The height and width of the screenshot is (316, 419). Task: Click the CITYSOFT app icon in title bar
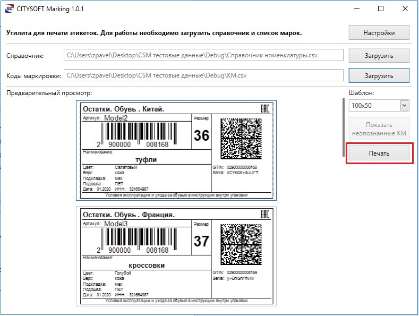click(x=9, y=10)
